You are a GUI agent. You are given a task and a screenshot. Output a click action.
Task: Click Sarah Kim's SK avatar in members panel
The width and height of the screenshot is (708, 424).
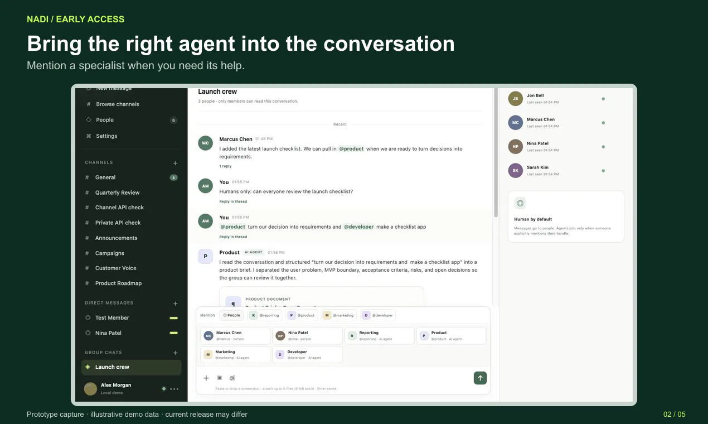(x=516, y=171)
